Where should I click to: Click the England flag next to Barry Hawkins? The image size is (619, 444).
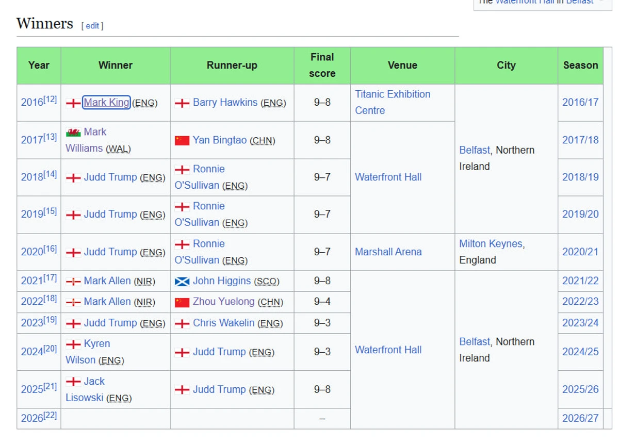tap(182, 103)
